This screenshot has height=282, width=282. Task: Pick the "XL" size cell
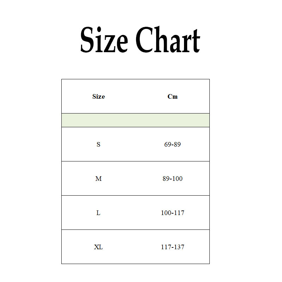coord(98,247)
